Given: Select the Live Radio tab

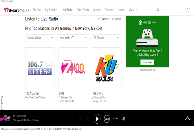Looking at the screenshot, I should pyautogui.click(x=67, y=10).
